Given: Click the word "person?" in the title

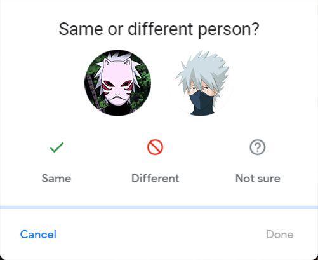Looking at the screenshot, I should [x=229, y=29].
